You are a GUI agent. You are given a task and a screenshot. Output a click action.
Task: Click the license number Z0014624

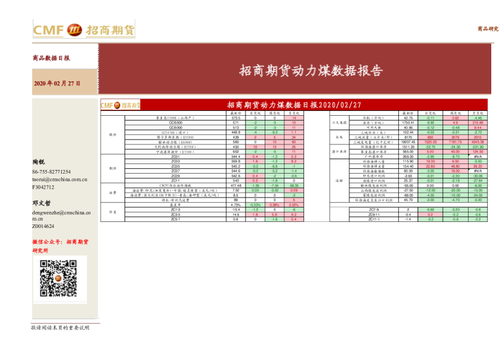(x=43, y=226)
